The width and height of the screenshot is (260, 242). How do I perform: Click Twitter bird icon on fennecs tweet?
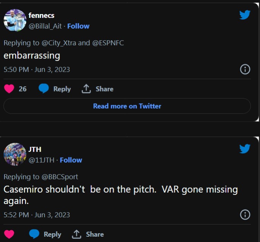(x=245, y=15)
